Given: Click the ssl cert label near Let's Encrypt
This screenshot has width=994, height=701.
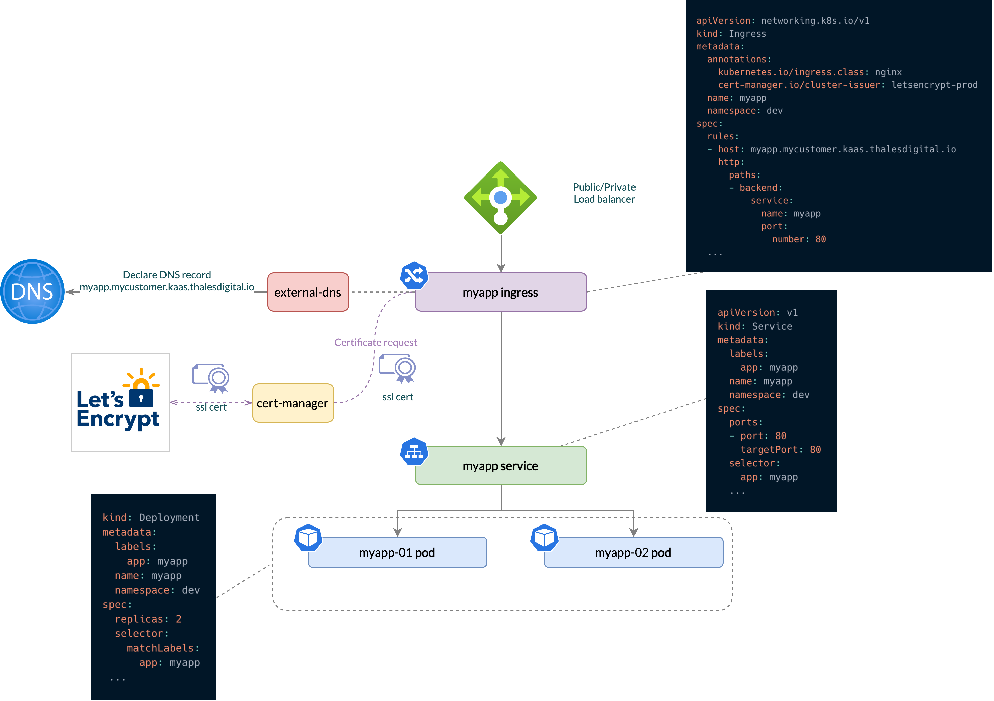Looking at the screenshot, I should [211, 407].
